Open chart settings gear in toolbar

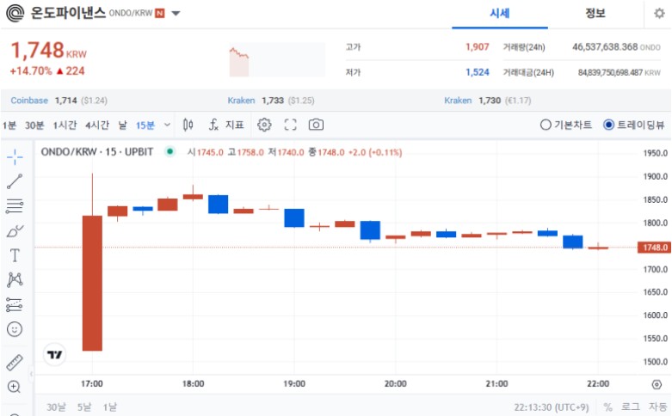click(264, 125)
